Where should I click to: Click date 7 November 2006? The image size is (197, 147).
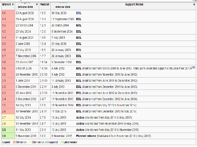(x=26, y=56)
